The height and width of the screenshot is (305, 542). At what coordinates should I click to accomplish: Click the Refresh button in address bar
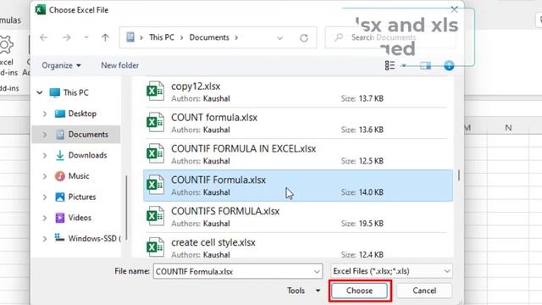(x=304, y=37)
